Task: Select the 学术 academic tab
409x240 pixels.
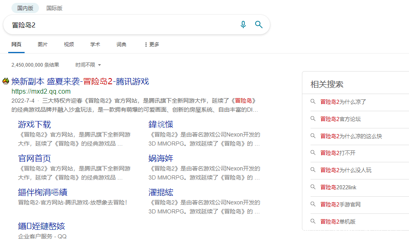Action: coord(95,45)
